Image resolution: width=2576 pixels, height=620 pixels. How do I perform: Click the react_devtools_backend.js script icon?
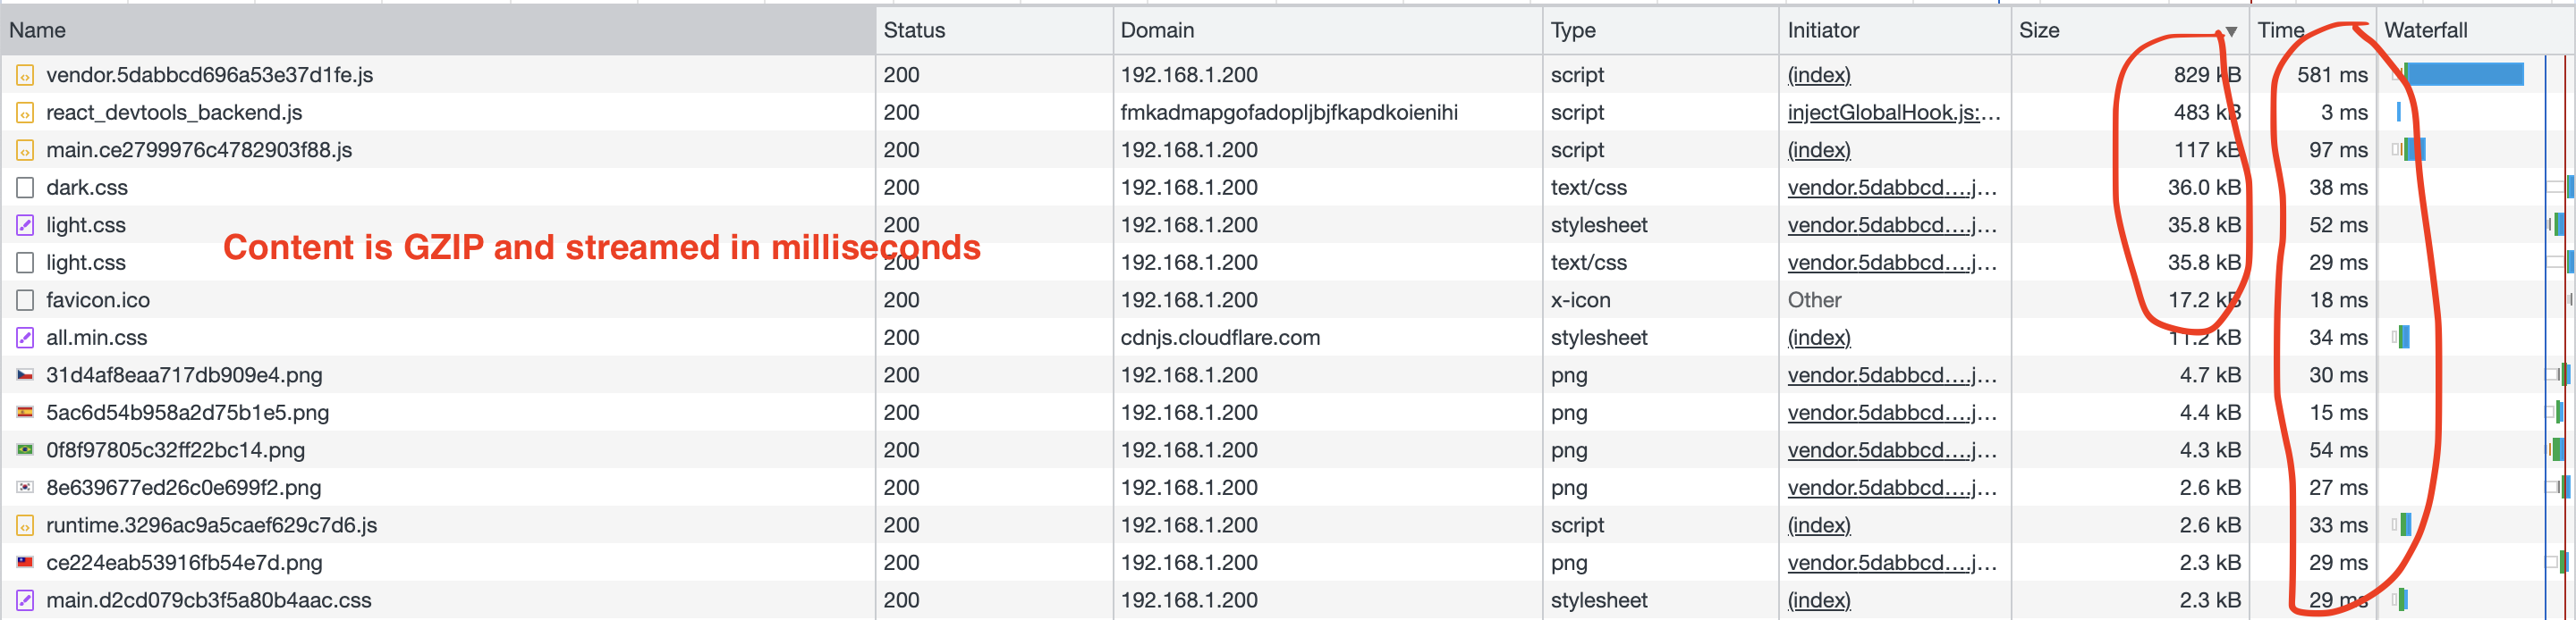[25, 113]
